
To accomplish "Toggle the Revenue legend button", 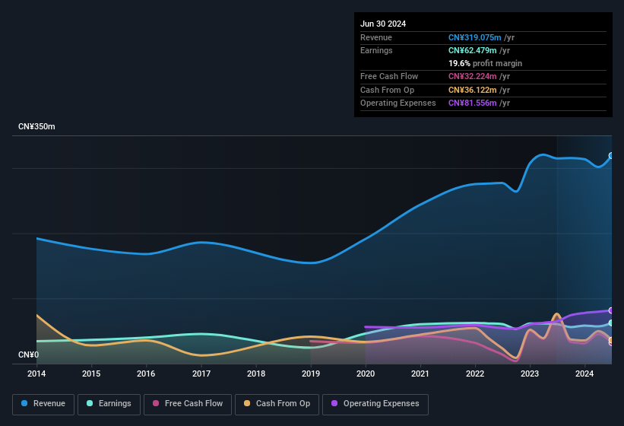I will (x=43, y=404).
